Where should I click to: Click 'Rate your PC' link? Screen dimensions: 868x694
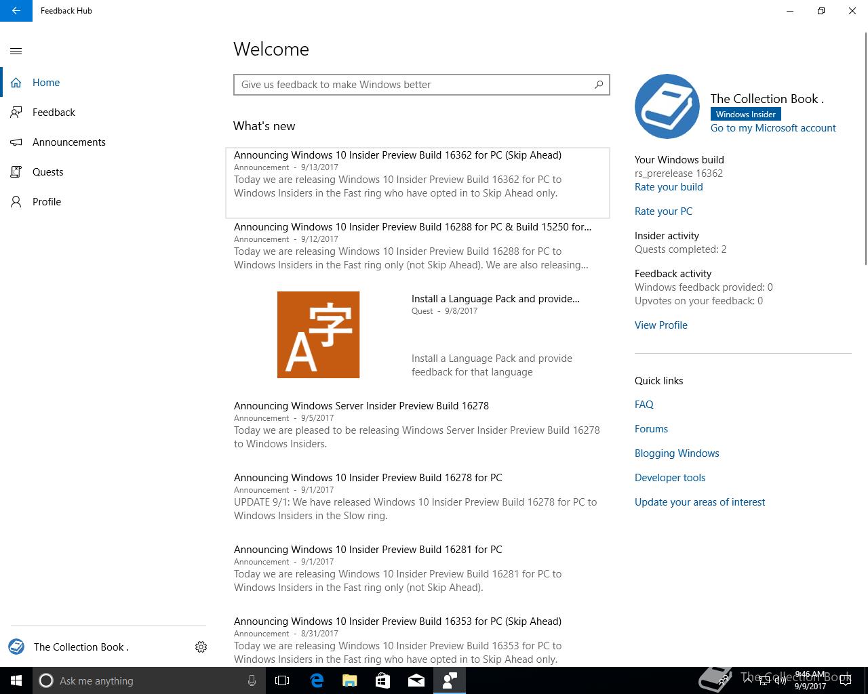point(663,211)
